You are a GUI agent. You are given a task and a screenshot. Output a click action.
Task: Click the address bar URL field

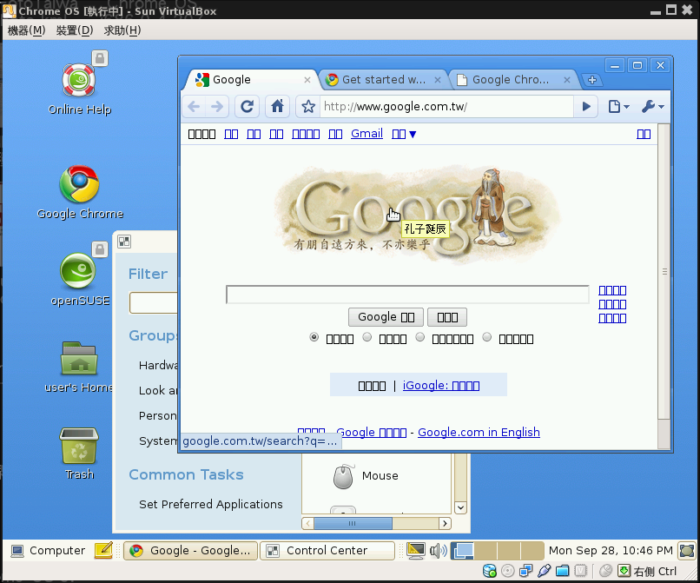(x=446, y=106)
